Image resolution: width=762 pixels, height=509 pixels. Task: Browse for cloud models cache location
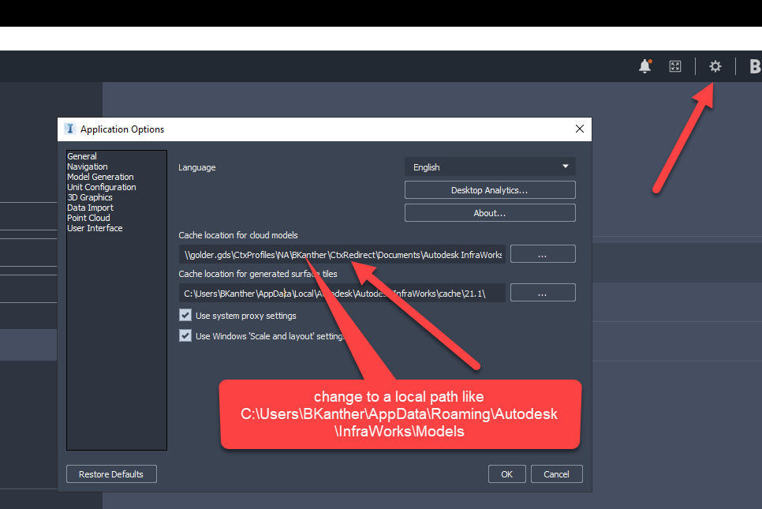[x=543, y=254]
